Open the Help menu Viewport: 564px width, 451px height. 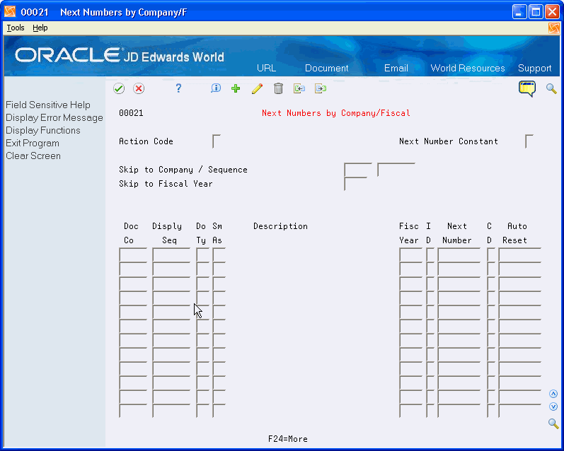40,28
